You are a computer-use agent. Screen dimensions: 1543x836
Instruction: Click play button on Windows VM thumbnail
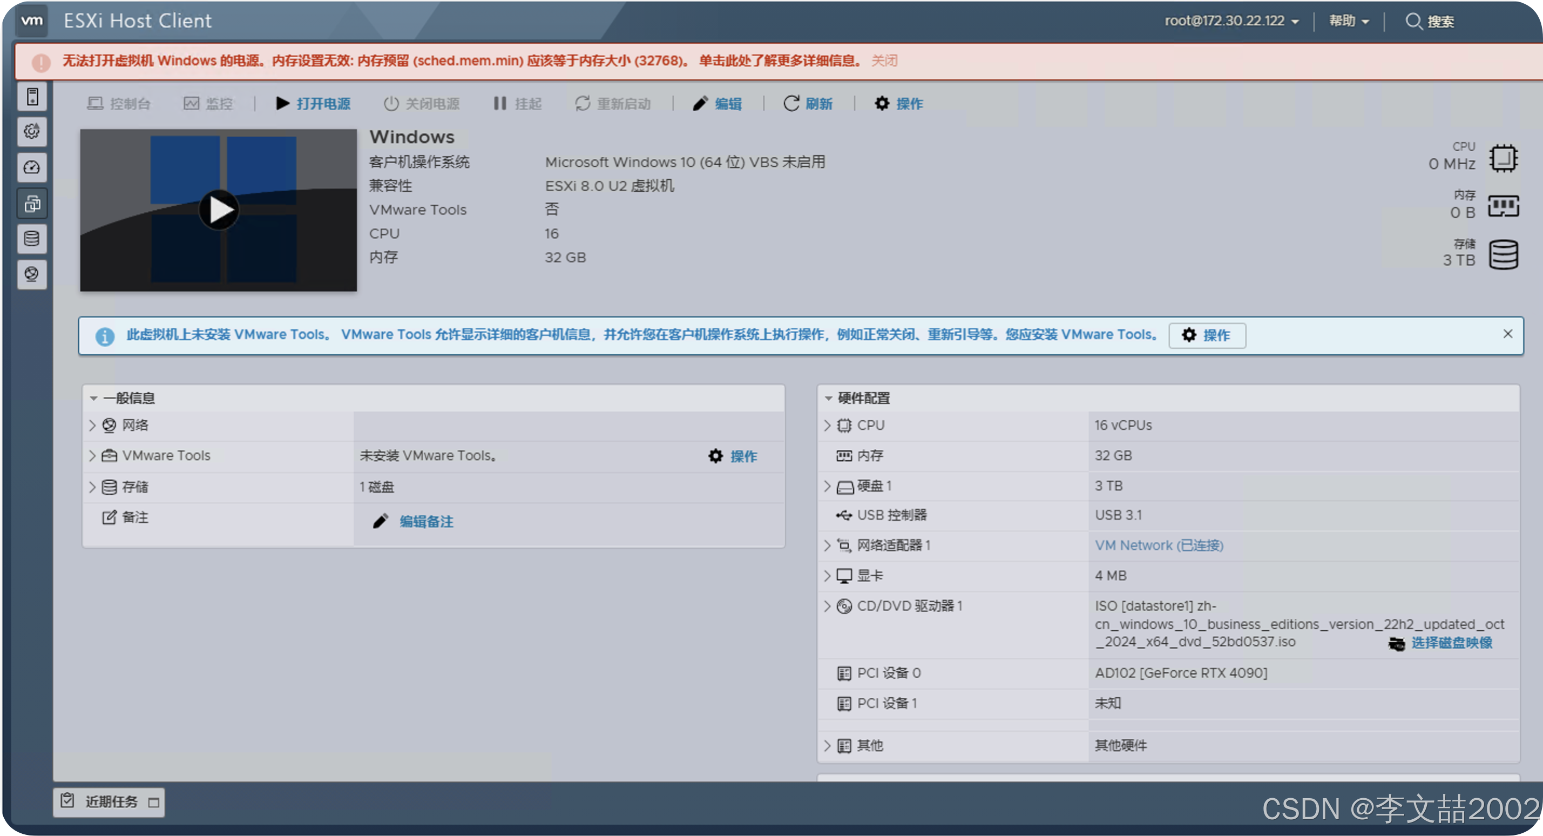219,210
